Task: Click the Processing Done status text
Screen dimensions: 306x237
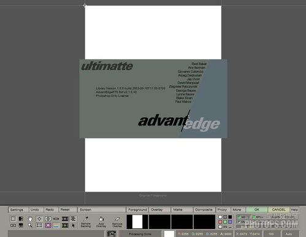Action: [140, 234]
